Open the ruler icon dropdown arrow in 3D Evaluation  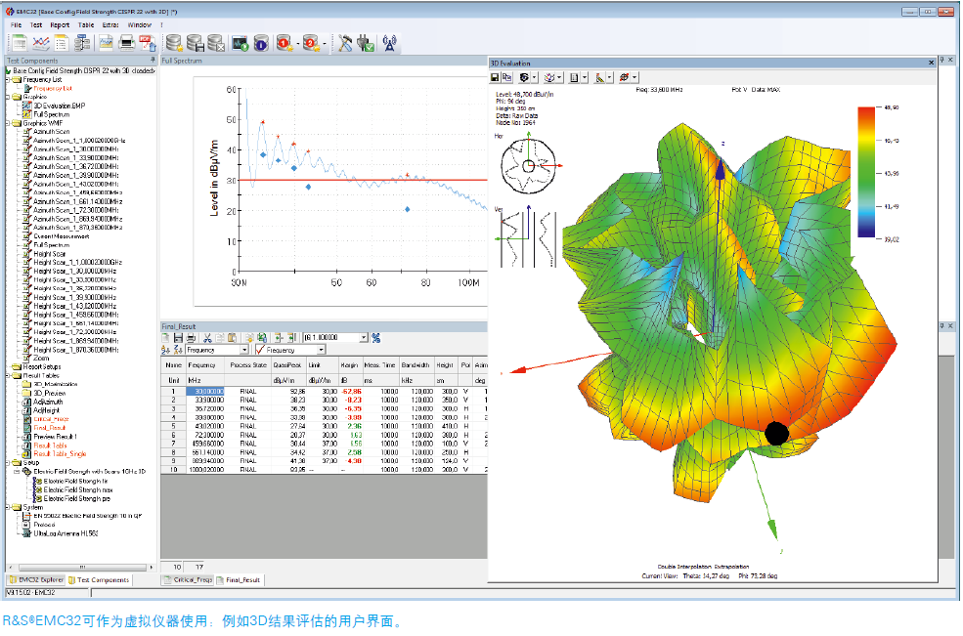click(609, 77)
